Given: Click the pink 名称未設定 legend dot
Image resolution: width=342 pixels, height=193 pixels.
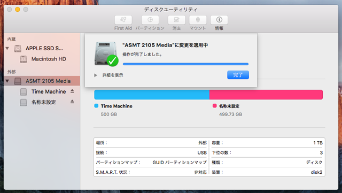Looking at the screenshot, I should point(215,106).
